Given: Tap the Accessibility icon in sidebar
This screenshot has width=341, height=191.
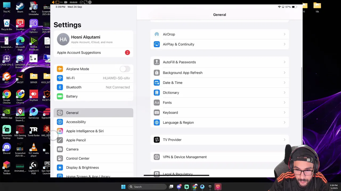Looking at the screenshot, I should tap(60, 122).
